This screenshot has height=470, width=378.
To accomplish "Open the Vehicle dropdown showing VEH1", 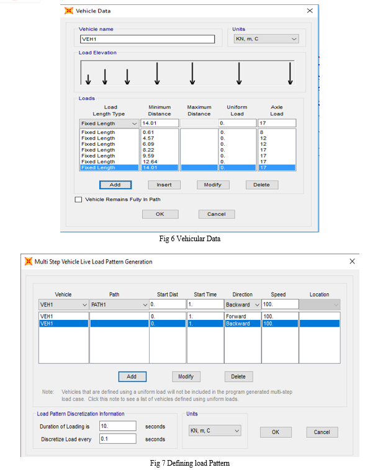I will tap(63, 304).
